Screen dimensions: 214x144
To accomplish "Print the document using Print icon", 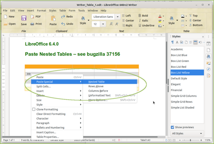I will 32,24.
